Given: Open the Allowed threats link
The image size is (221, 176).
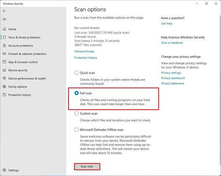Looking at the screenshot, I should 84,51.
